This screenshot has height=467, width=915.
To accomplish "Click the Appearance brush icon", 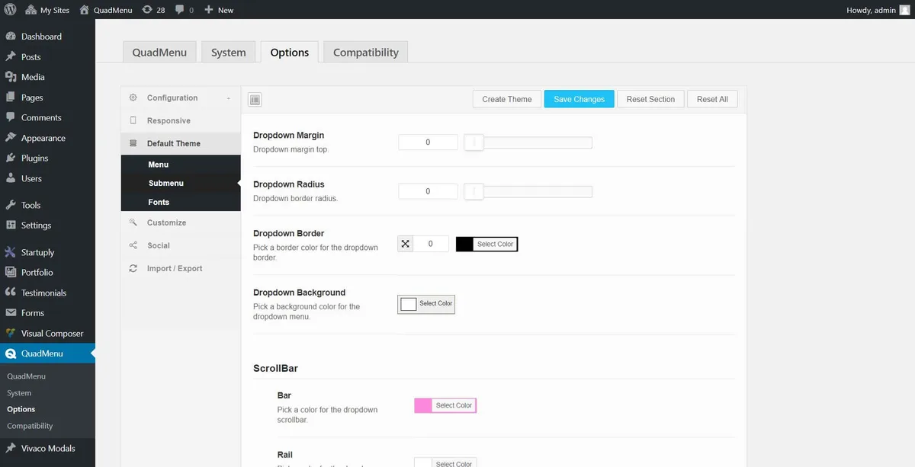I will 11,138.
